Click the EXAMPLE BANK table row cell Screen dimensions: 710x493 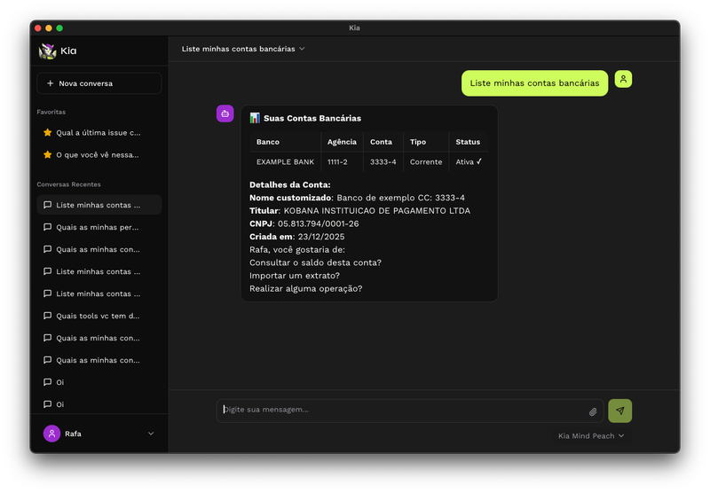click(285, 162)
